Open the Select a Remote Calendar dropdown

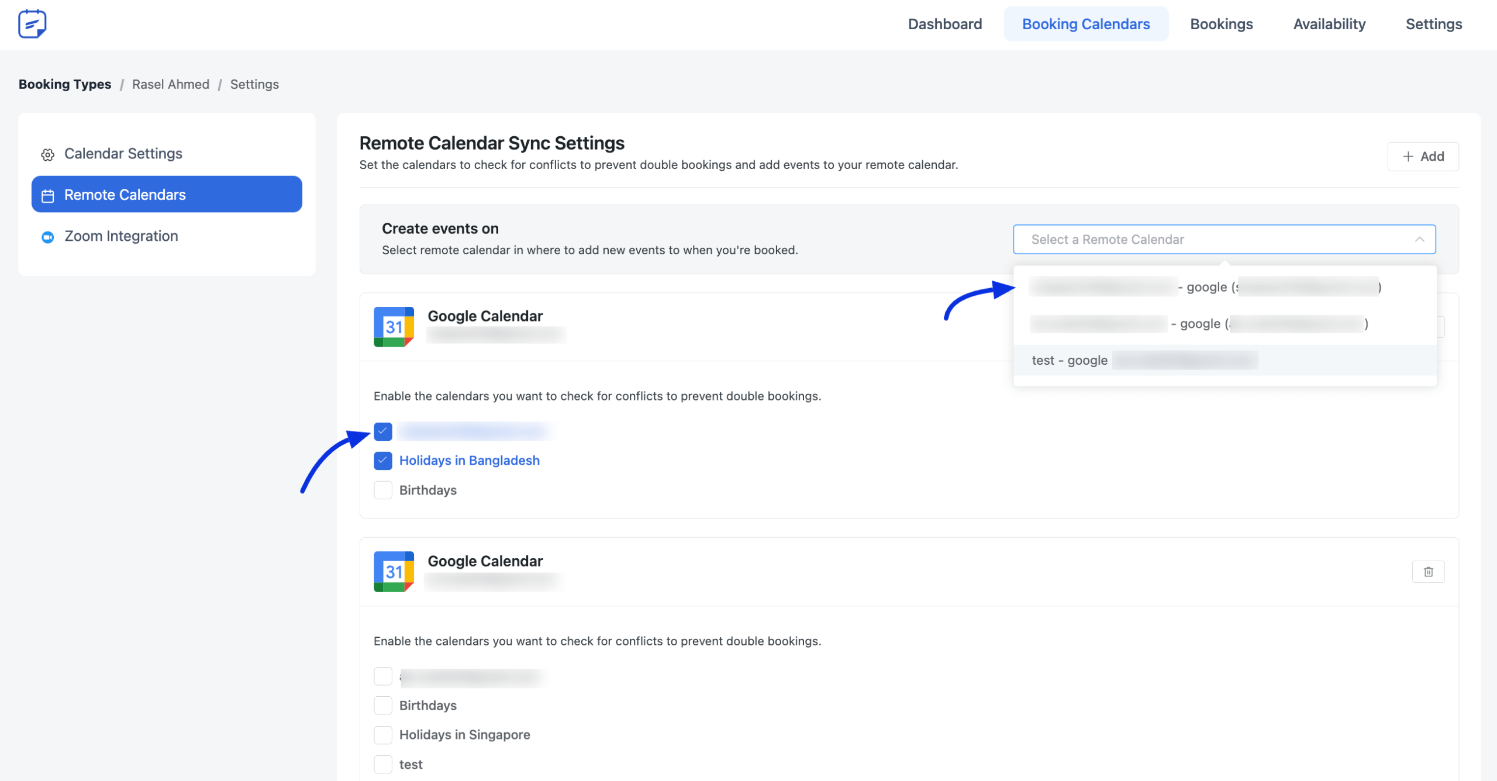[x=1224, y=239]
